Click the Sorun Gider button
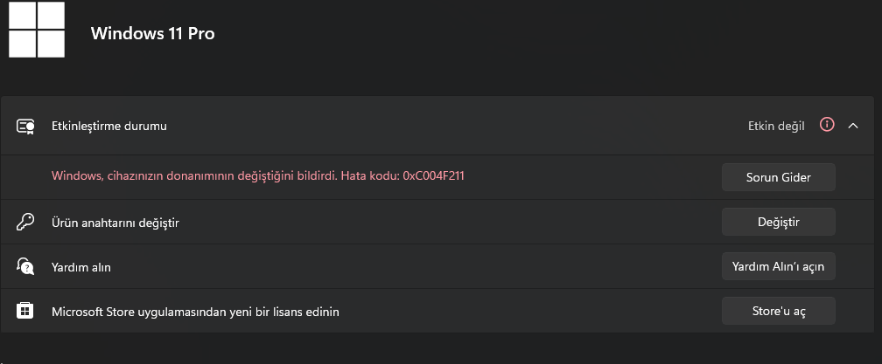This screenshot has height=364, width=882. pyautogui.click(x=778, y=177)
